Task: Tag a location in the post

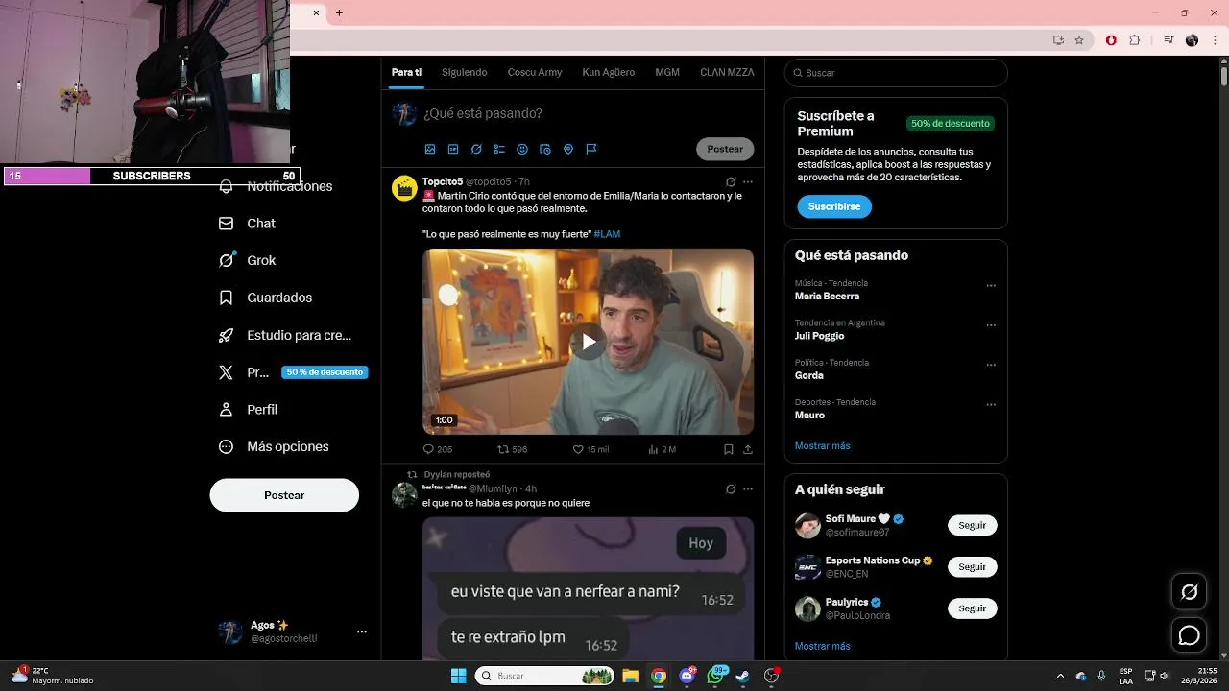Action: (568, 149)
